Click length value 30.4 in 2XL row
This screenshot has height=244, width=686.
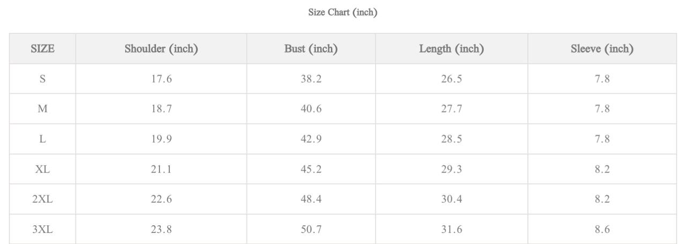coord(451,199)
